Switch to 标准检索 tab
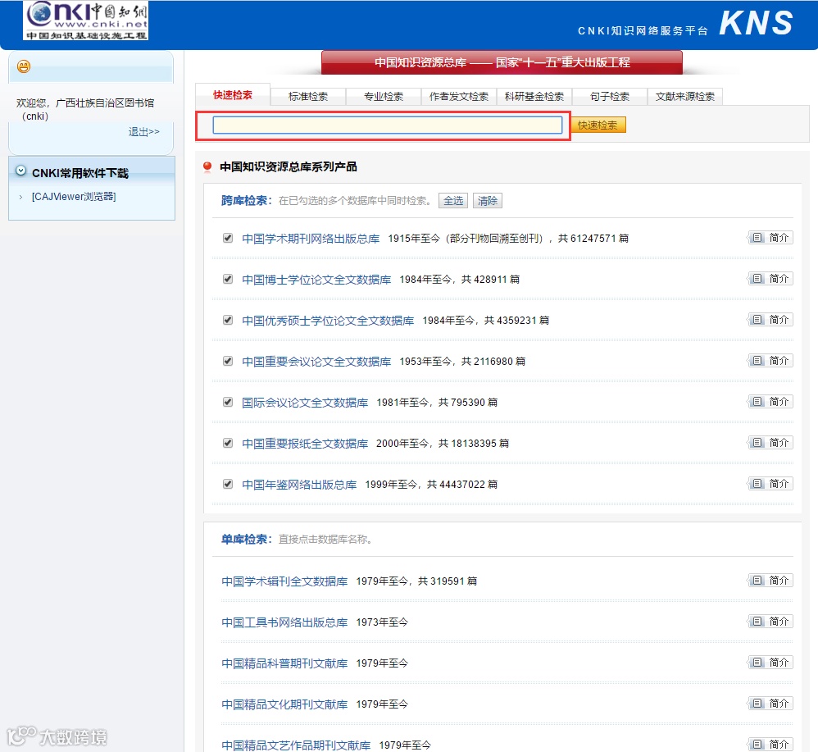This screenshot has width=818, height=752. pyautogui.click(x=308, y=97)
